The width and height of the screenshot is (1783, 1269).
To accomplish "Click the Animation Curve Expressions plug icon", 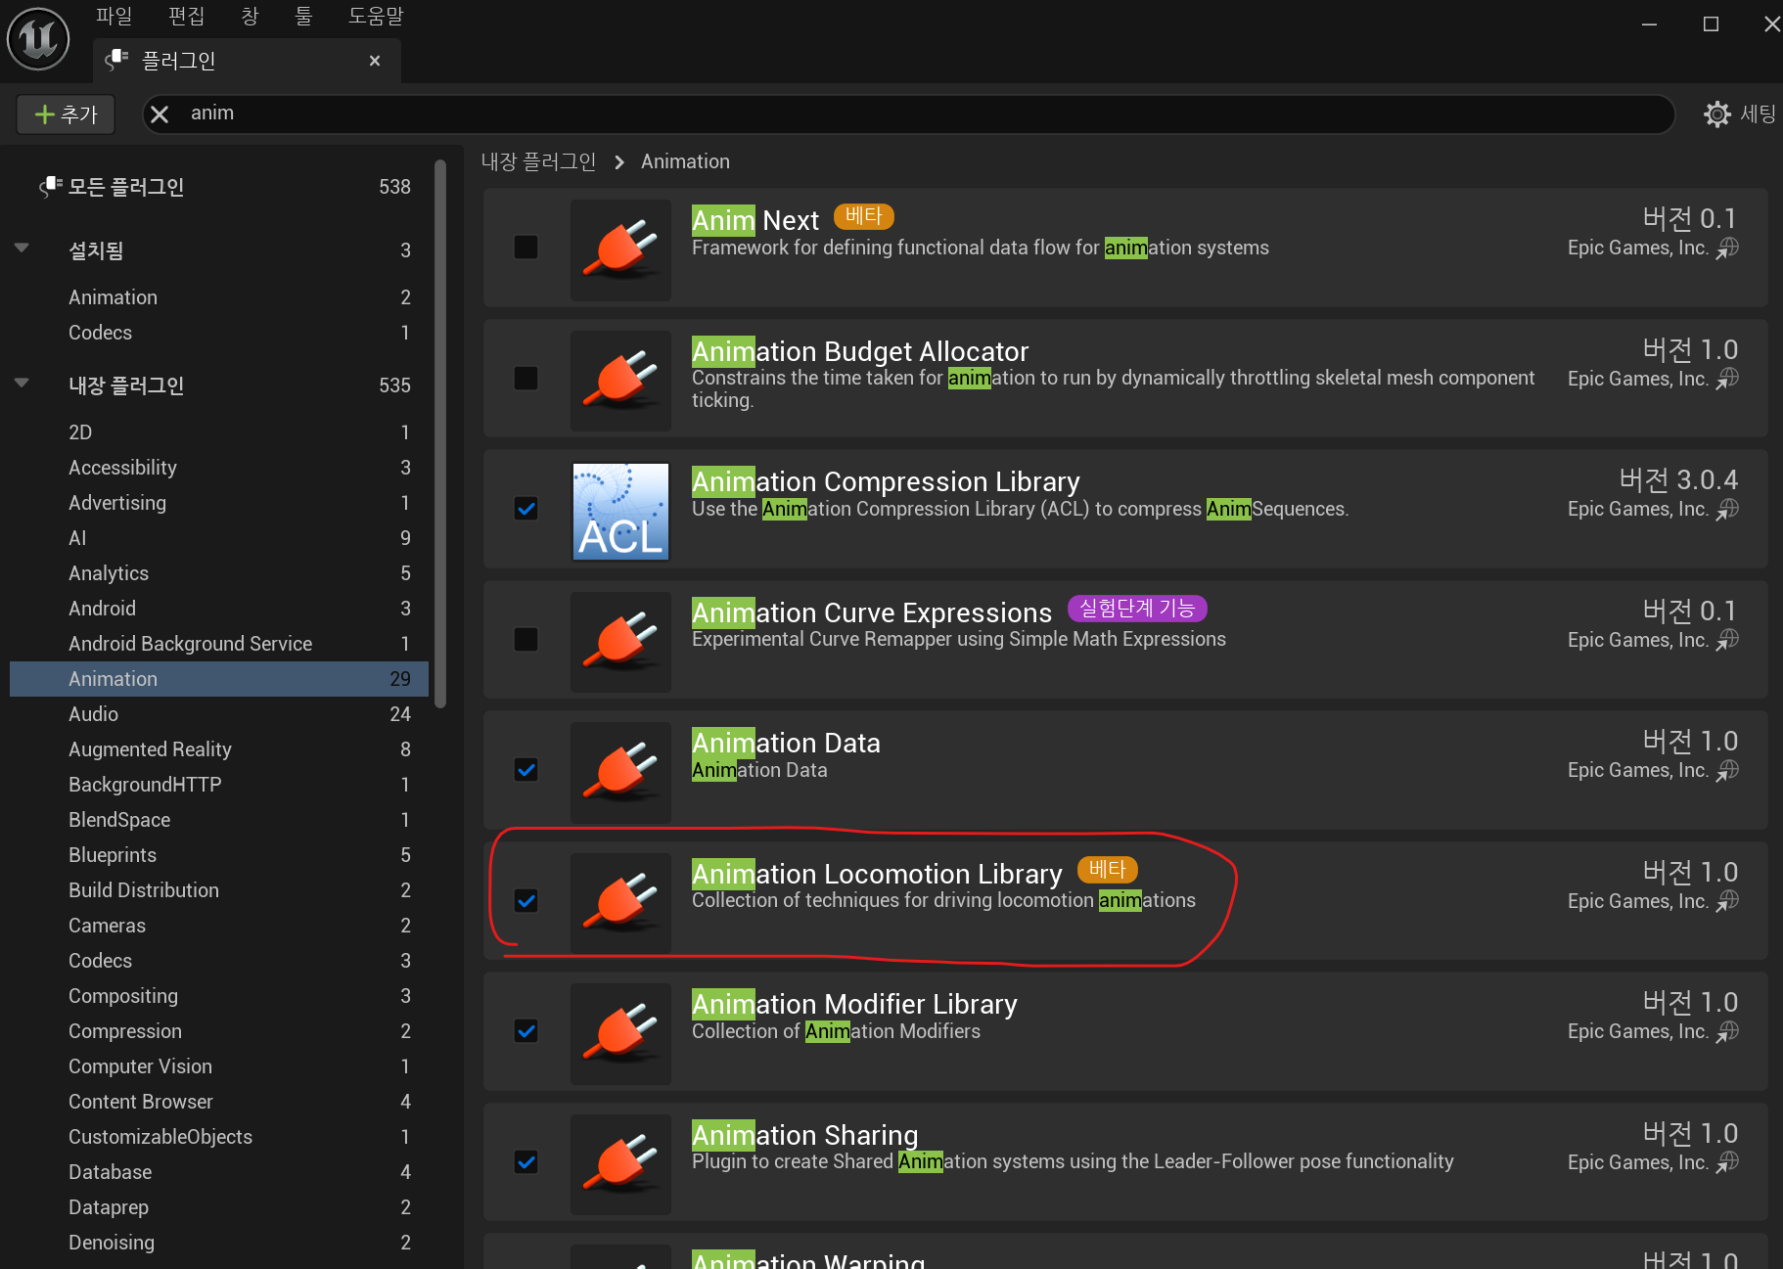I will (620, 642).
